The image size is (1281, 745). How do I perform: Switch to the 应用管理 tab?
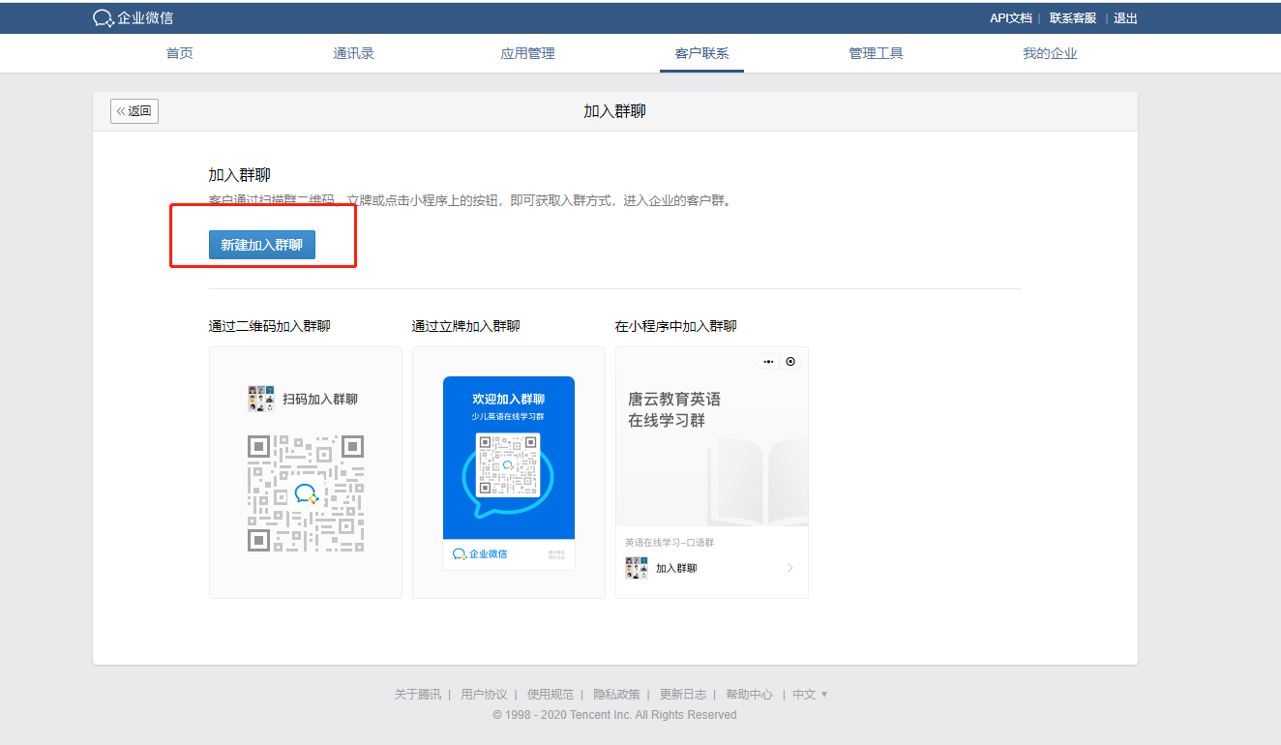click(x=527, y=53)
